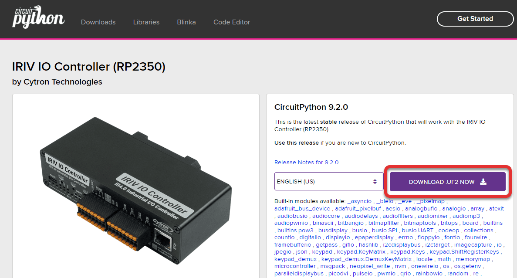Go to the Blinka page
The width and height of the screenshot is (517, 278).
186,22
